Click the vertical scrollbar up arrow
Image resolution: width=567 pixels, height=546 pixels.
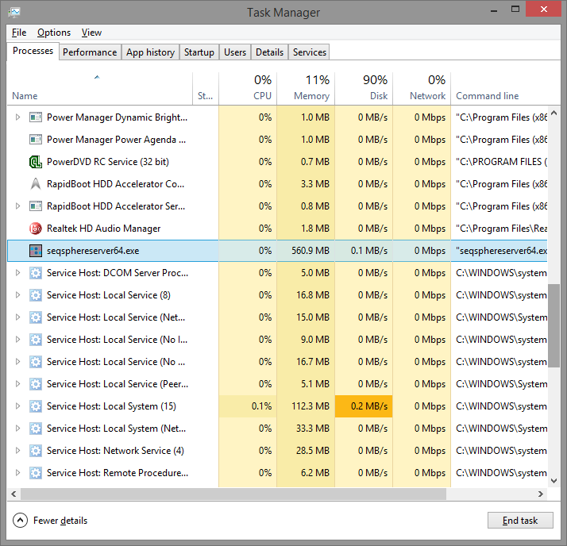[553, 113]
